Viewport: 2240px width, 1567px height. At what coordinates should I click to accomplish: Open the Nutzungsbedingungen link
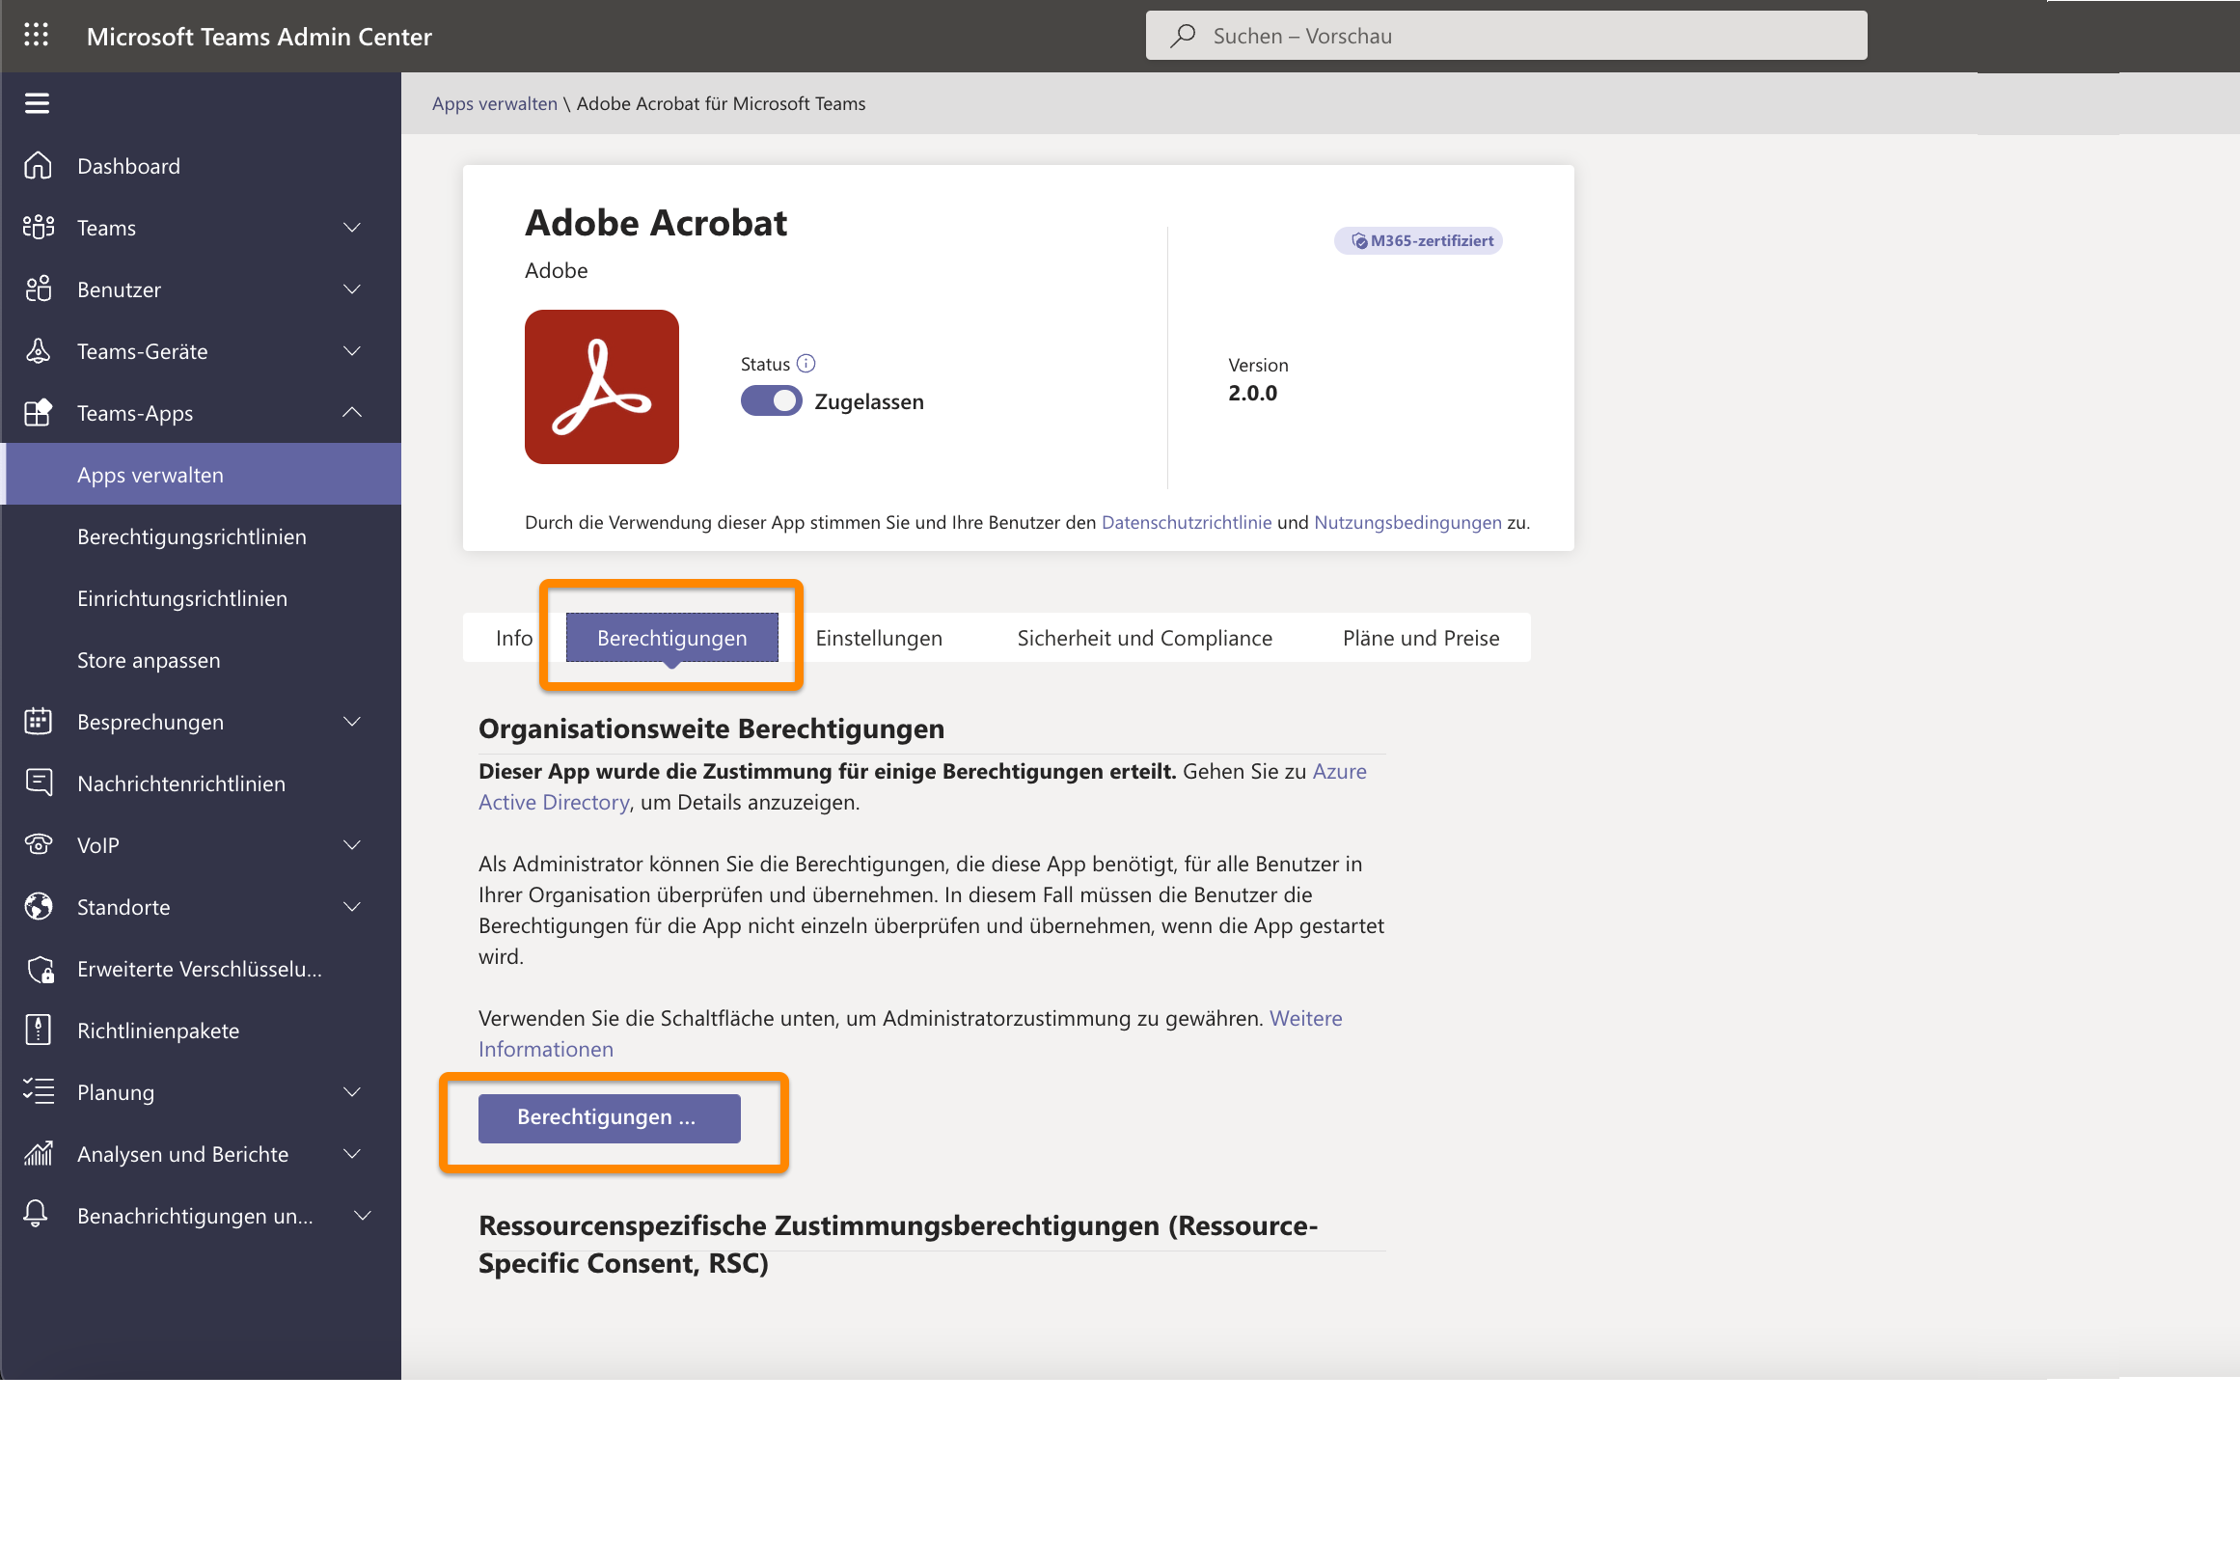(1407, 522)
